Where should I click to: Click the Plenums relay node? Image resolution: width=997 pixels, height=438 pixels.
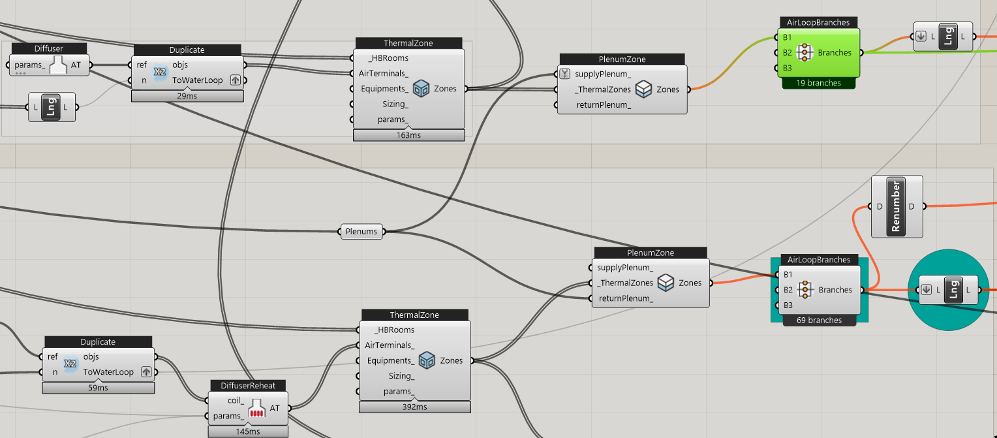363,231
